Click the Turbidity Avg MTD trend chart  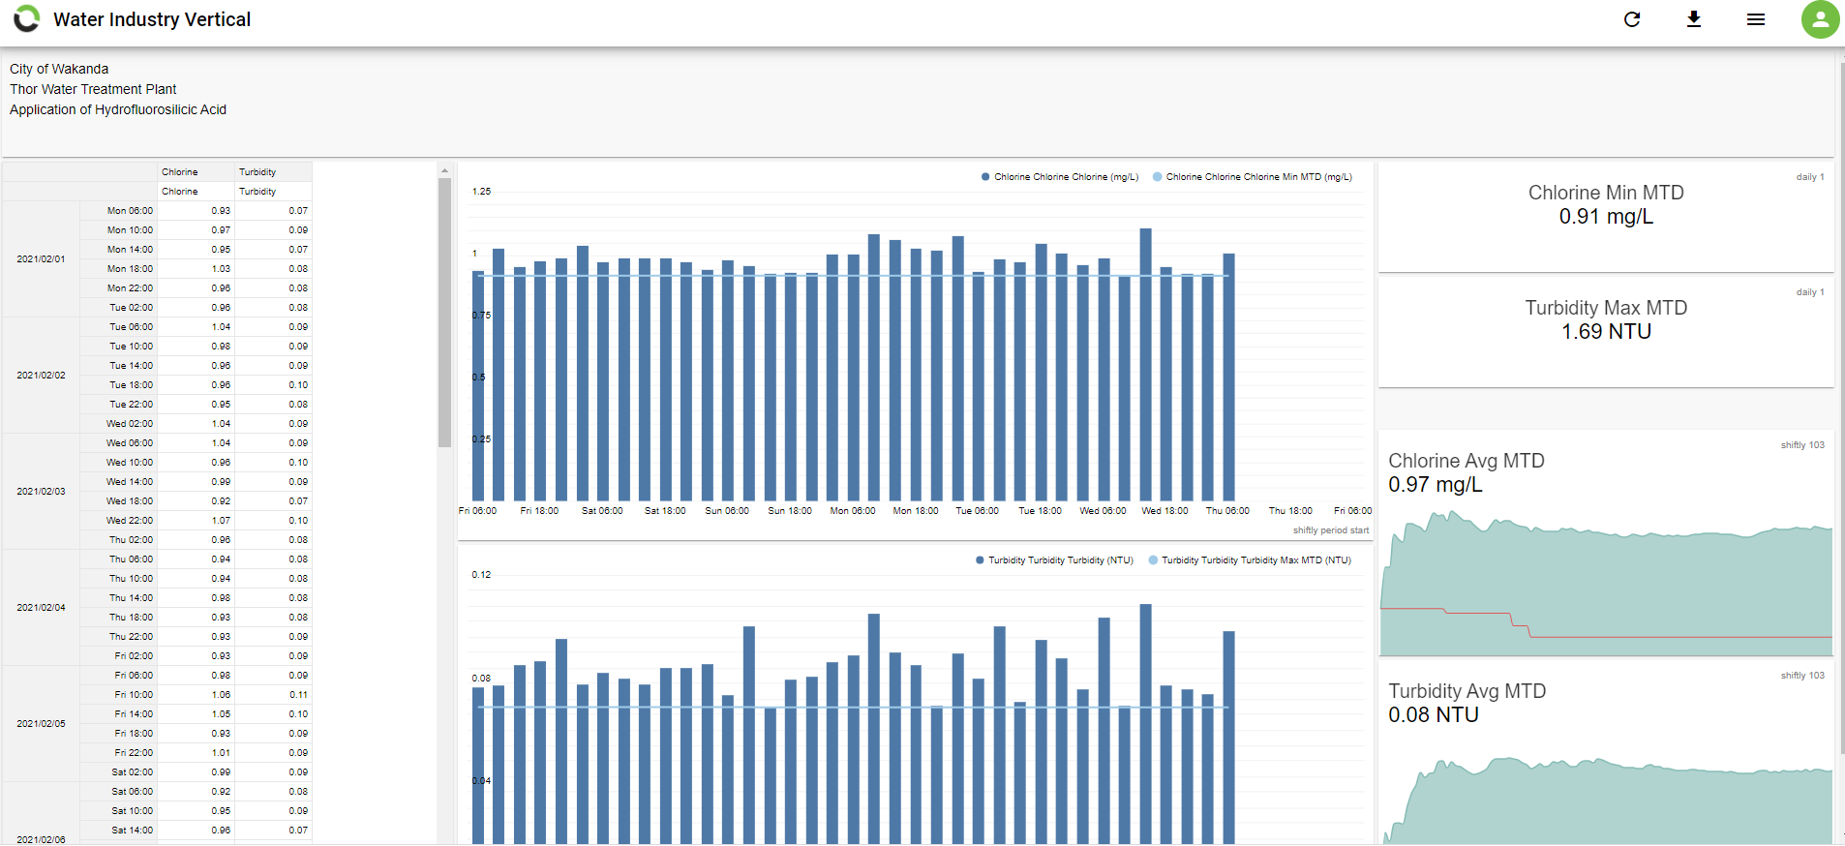click(1606, 801)
